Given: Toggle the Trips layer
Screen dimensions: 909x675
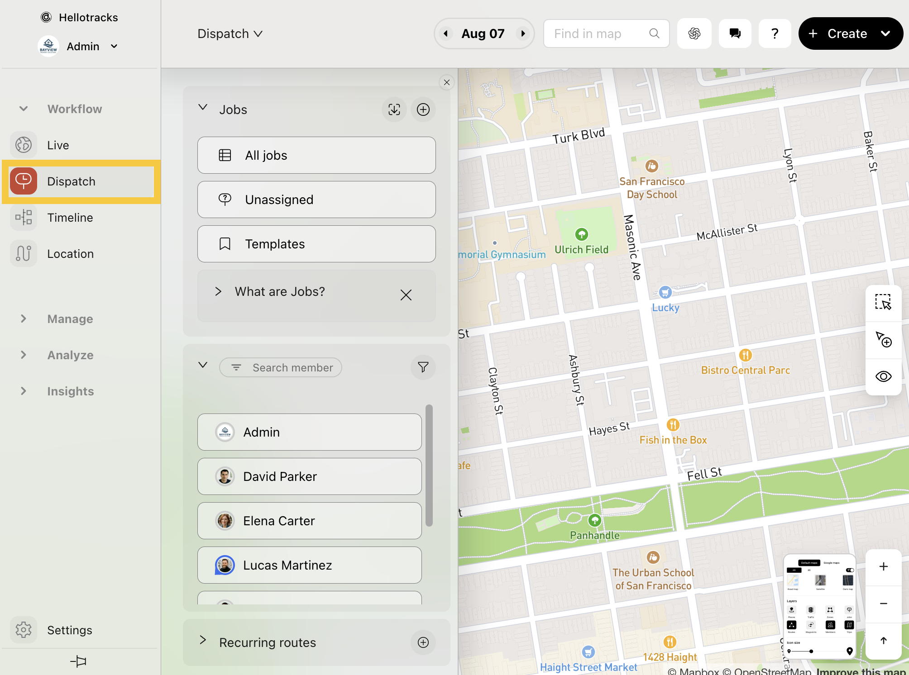Looking at the screenshot, I should coord(849,625).
